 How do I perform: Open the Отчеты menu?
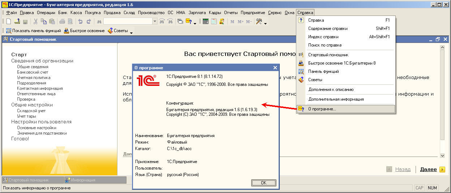click(x=231, y=13)
